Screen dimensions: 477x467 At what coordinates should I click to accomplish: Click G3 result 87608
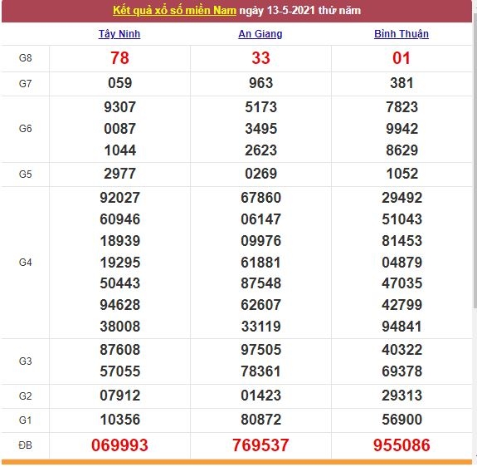point(119,350)
